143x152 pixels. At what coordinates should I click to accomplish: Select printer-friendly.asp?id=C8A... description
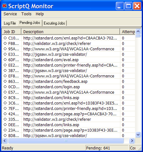70,65
